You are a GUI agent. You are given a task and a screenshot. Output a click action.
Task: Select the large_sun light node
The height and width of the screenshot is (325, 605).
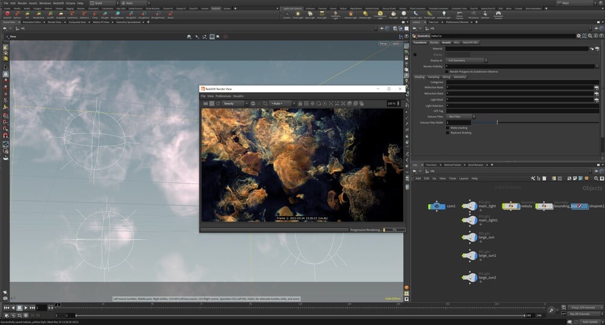[x=471, y=237]
